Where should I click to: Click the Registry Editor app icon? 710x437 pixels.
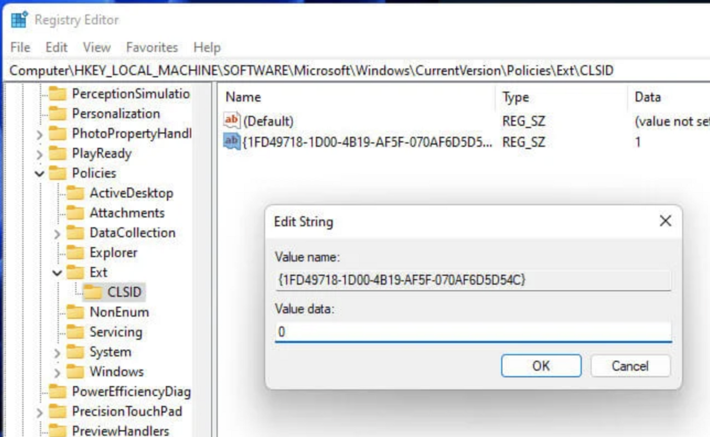pyautogui.click(x=19, y=20)
